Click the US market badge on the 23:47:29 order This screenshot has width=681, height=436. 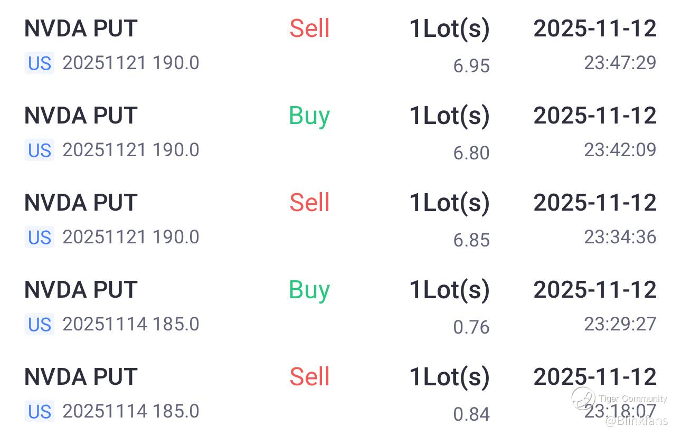point(39,63)
